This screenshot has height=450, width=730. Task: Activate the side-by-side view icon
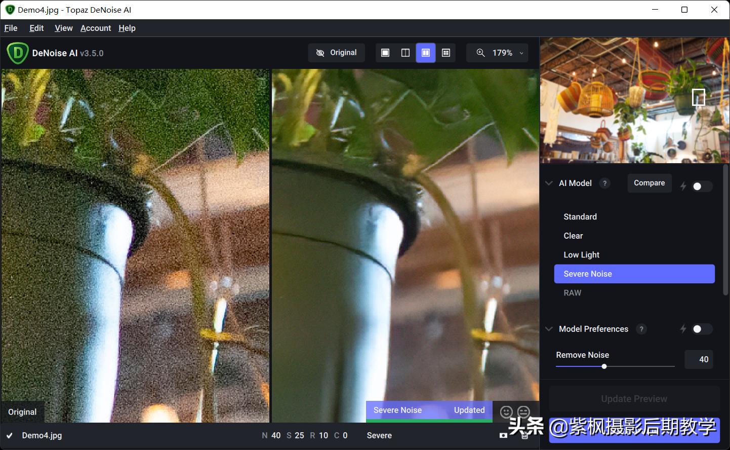(425, 52)
